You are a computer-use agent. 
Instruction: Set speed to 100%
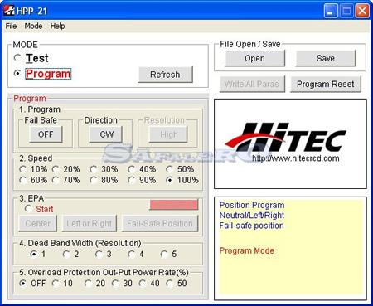pos(169,180)
